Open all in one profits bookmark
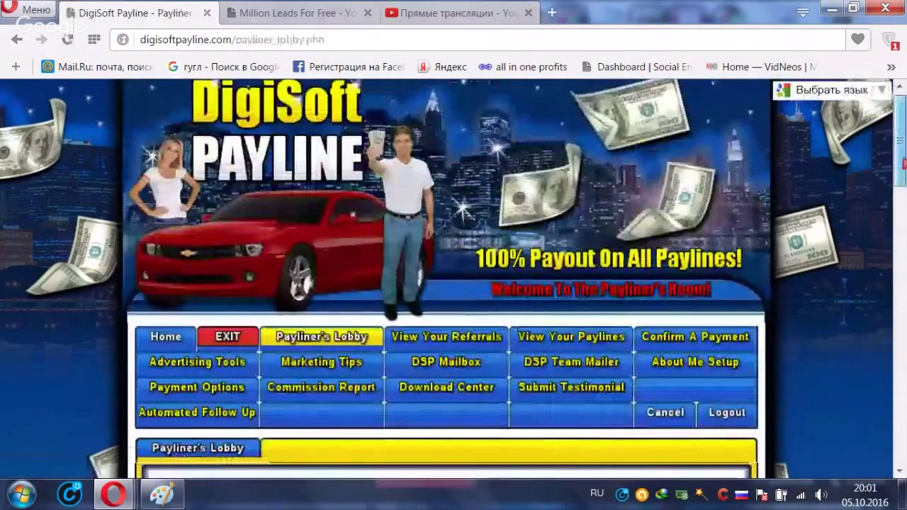 click(x=523, y=67)
